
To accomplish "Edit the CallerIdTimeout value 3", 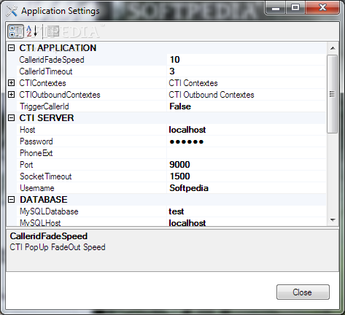I will point(247,71).
